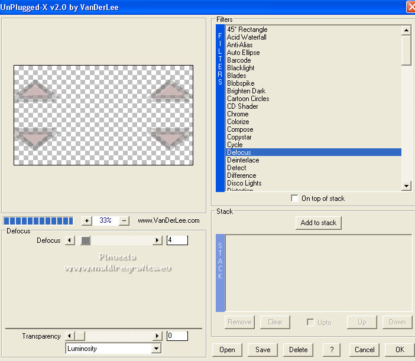Decrease Defocus value with left arrow
This screenshot has height=361, width=415.
(x=70, y=240)
